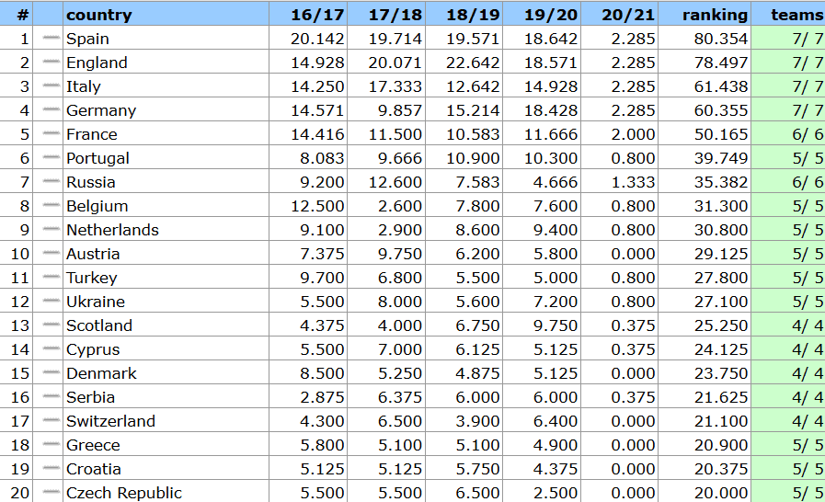This screenshot has width=825, height=502.
Task: Click the '16/17' season column header
Action: [317, 15]
